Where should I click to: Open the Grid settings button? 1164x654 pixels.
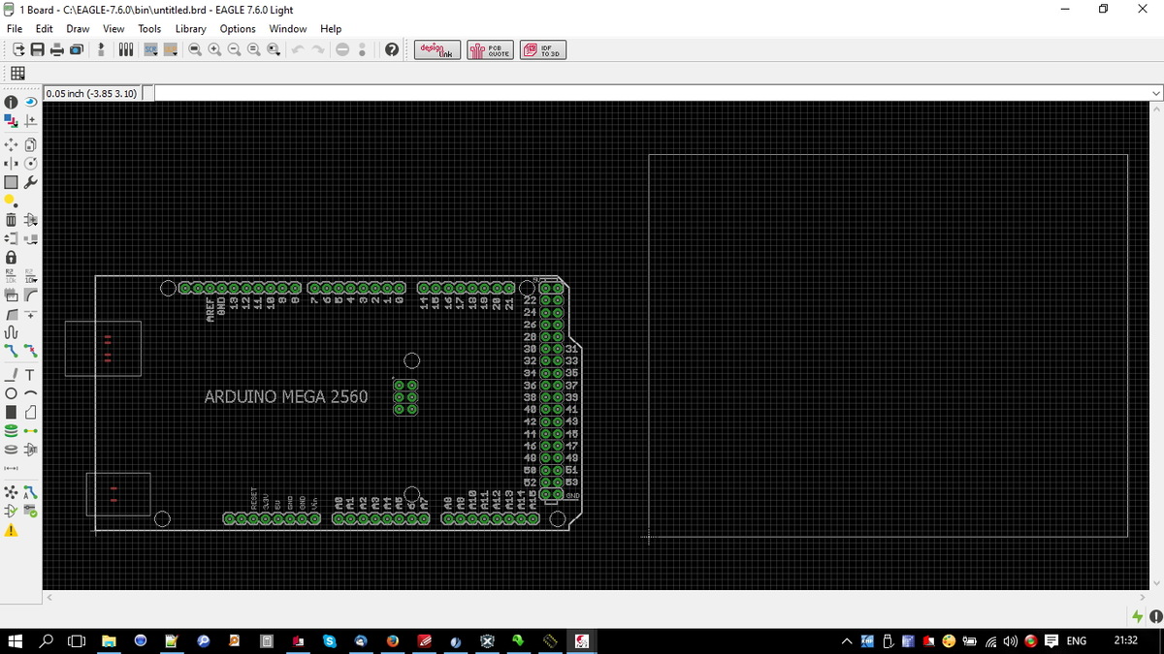[17, 74]
